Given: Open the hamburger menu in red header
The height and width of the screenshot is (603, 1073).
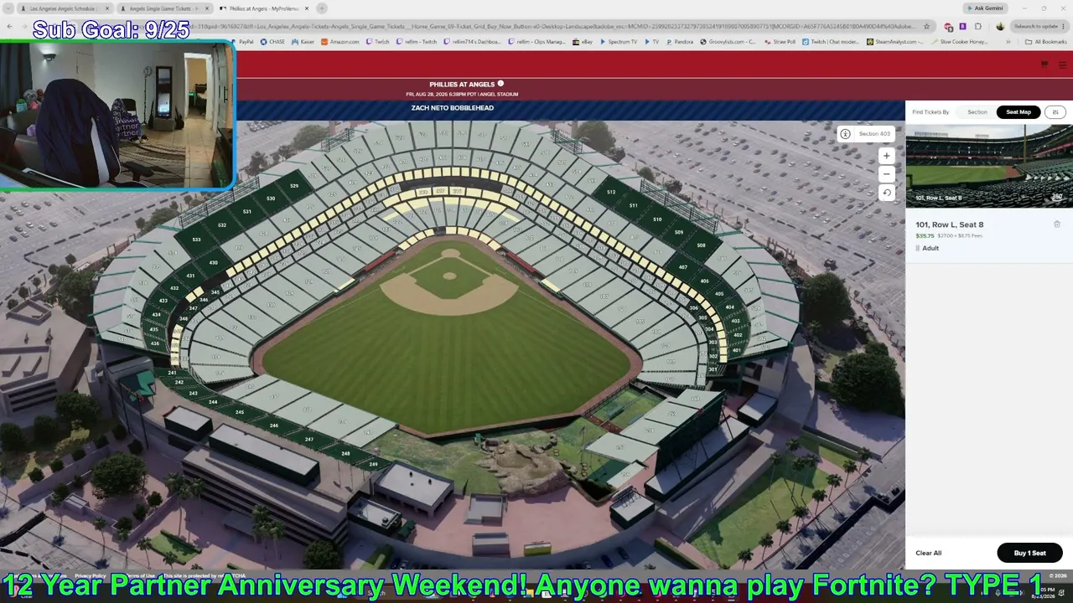Looking at the screenshot, I should [1062, 64].
